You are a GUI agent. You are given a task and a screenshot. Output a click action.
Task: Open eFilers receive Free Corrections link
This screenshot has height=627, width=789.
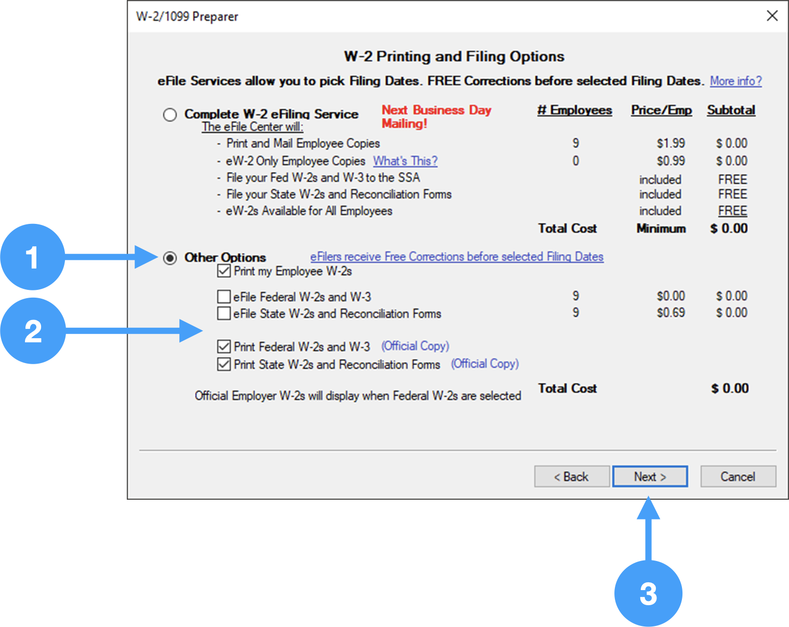click(456, 257)
